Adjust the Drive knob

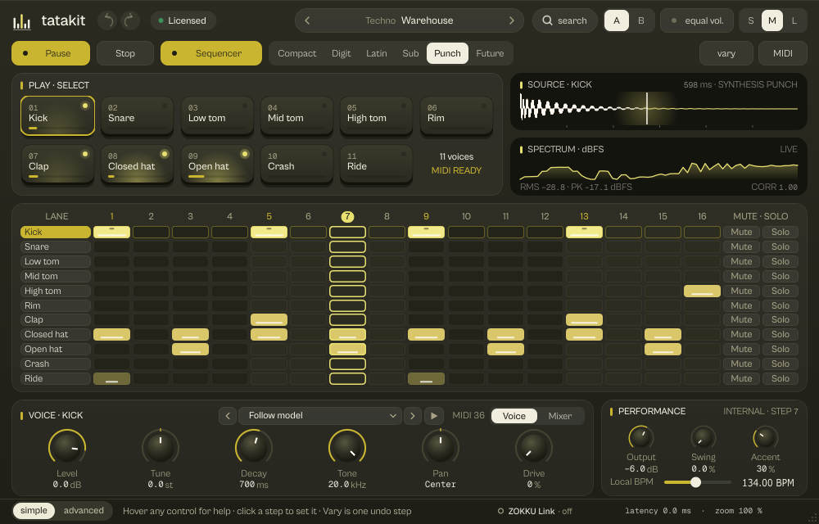pyautogui.click(x=534, y=448)
